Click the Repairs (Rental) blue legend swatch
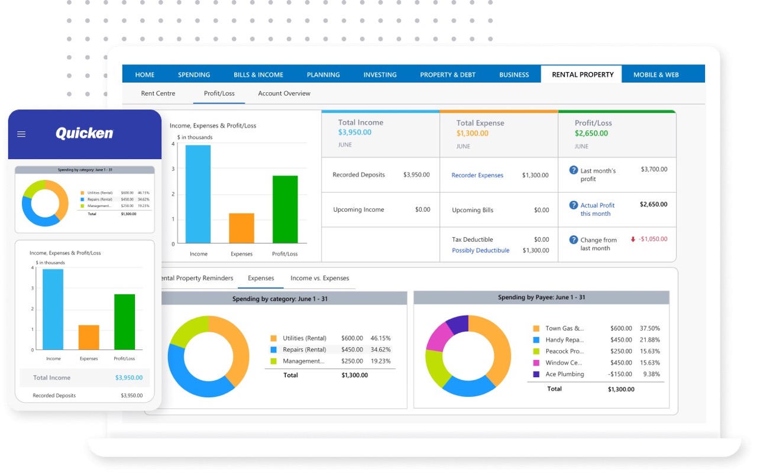This screenshot has height=473, width=757. pos(273,349)
